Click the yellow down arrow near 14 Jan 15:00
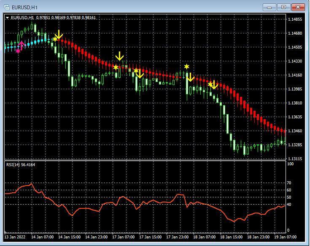 click(59, 35)
